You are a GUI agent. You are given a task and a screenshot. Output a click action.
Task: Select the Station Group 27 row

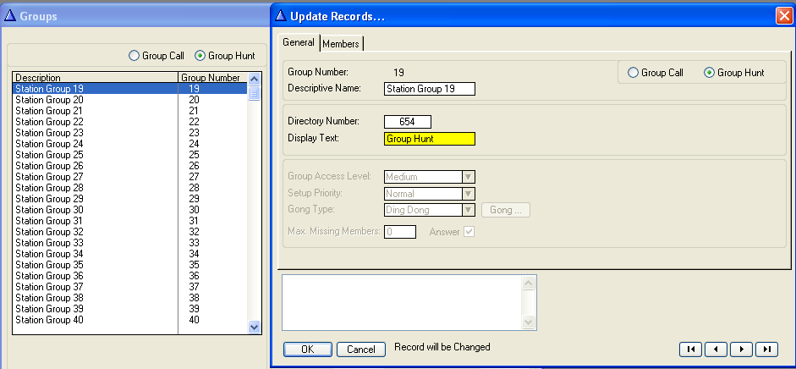pos(130,177)
